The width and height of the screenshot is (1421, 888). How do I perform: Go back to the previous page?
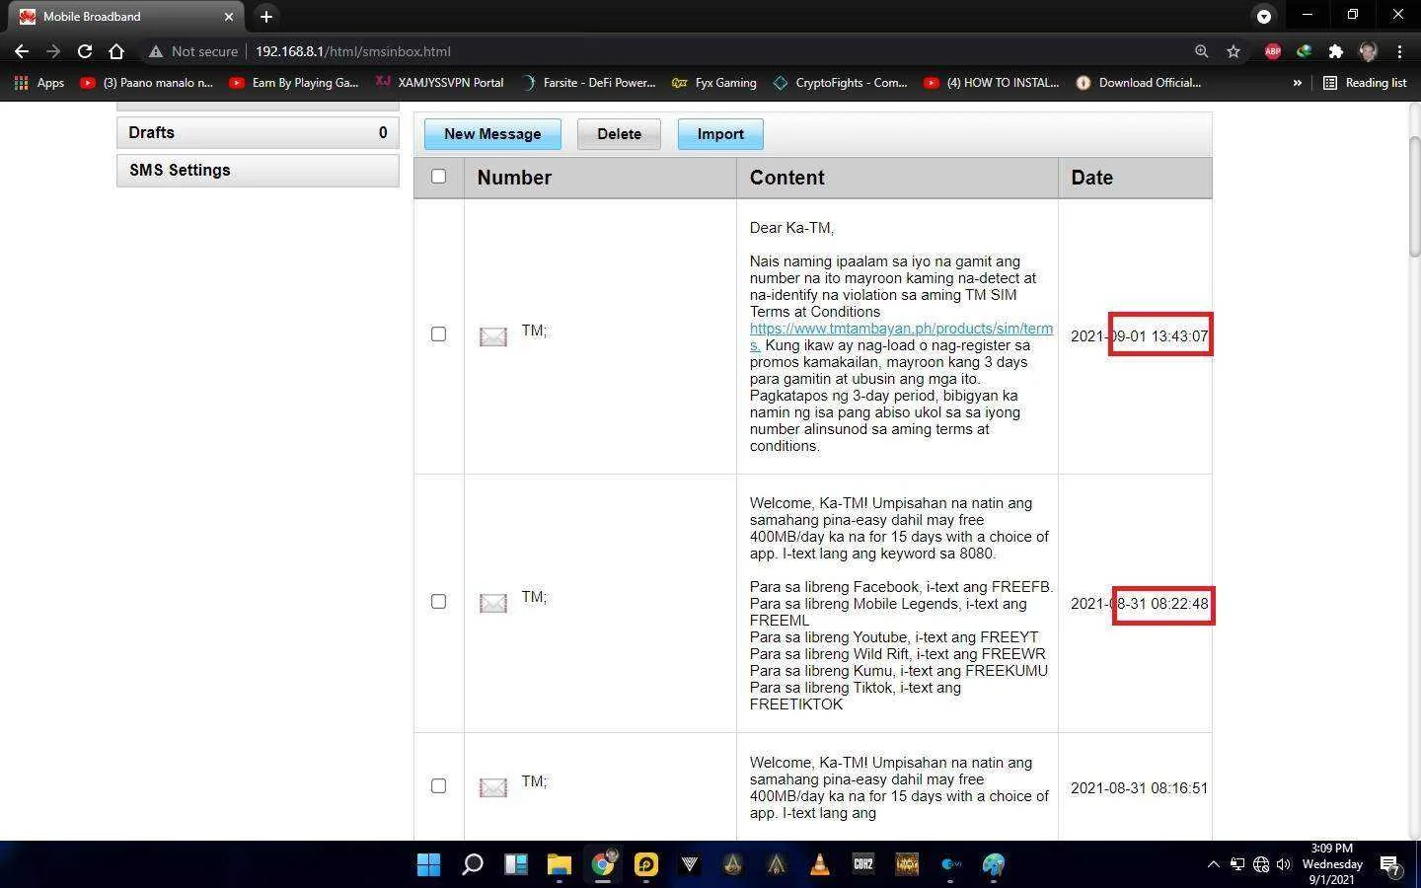[22, 51]
